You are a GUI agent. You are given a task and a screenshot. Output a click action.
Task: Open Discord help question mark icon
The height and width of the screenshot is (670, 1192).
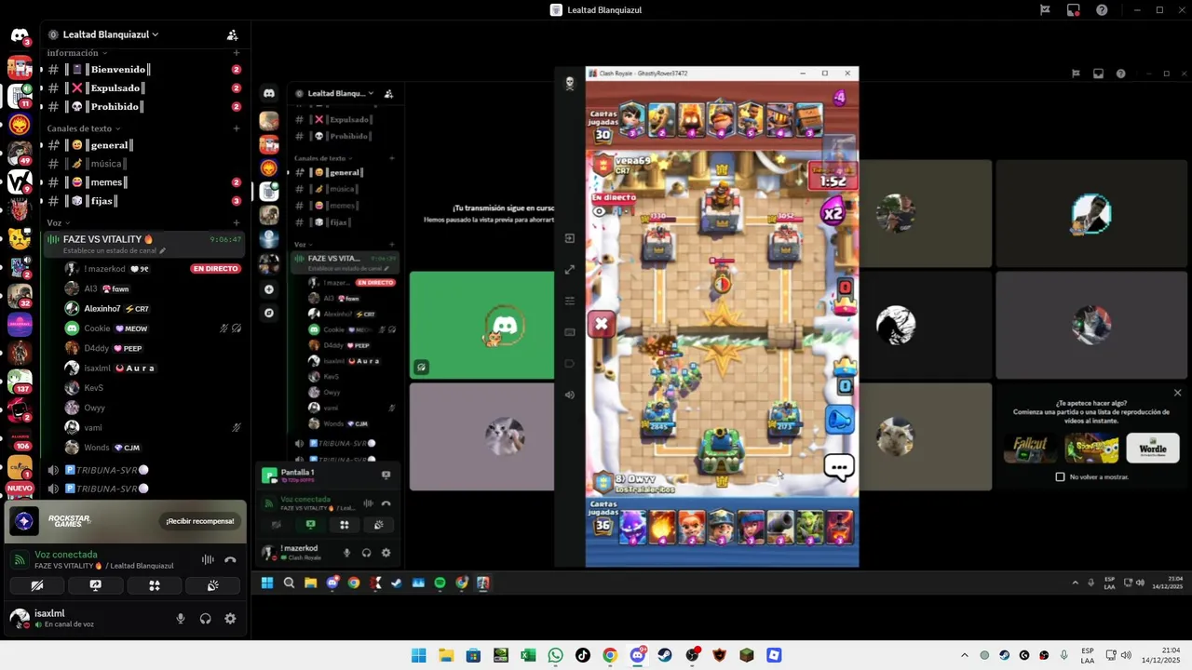coord(1102,10)
